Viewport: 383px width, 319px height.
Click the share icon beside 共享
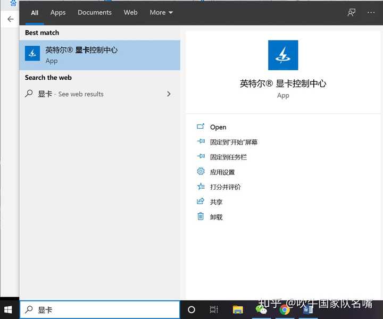click(201, 201)
